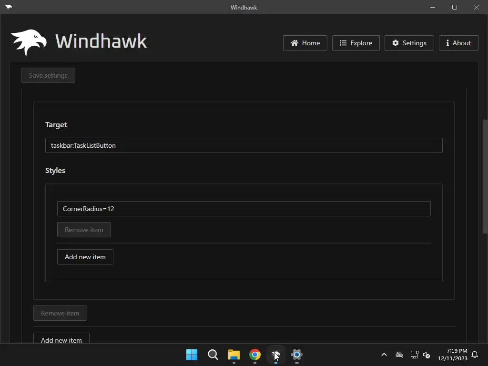Click the Windhawk title bar icon
This screenshot has width=488, height=366.
click(x=9, y=7)
